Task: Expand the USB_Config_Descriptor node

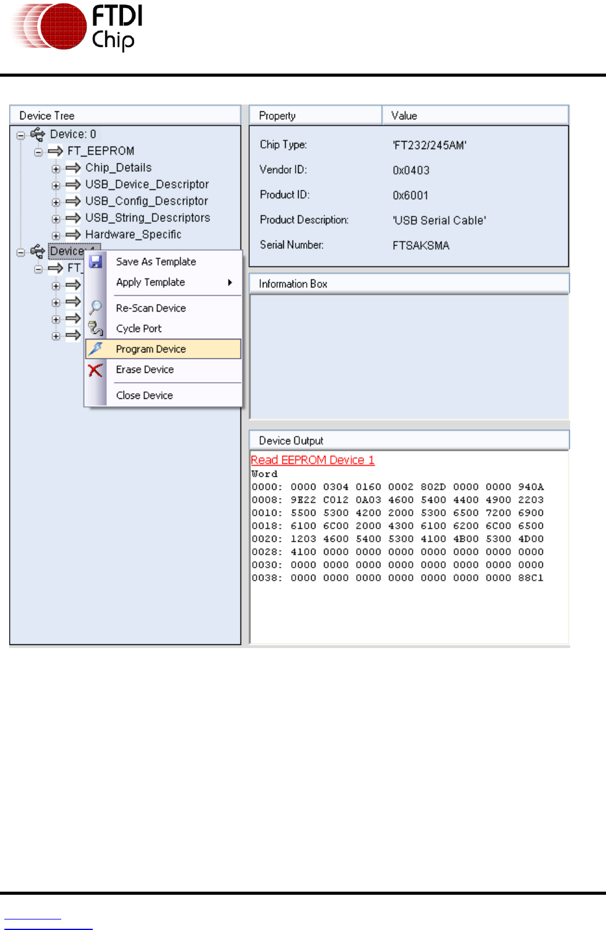Action: (x=56, y=202)
